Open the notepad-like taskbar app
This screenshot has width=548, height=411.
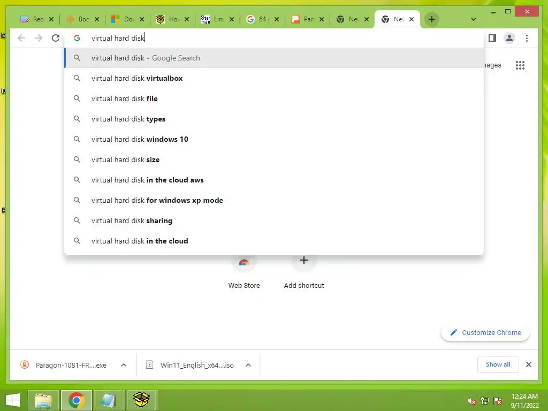(108, 400)
